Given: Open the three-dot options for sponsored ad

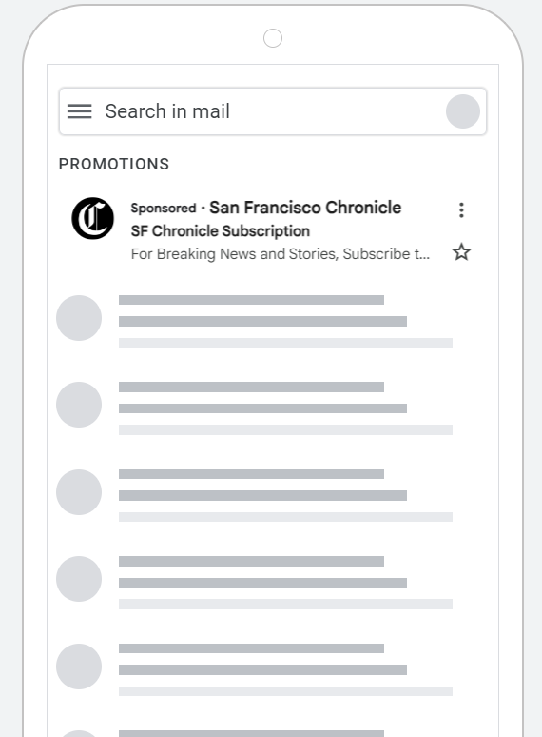Looking at the screenshot, I should tap(461, 210).
